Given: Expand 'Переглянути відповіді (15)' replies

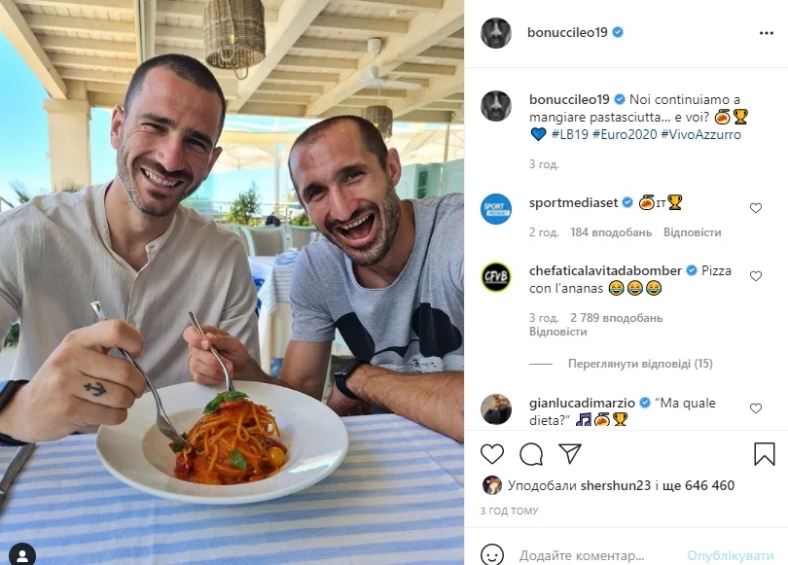Looking at the screenshot, I should tap(640, 364).
